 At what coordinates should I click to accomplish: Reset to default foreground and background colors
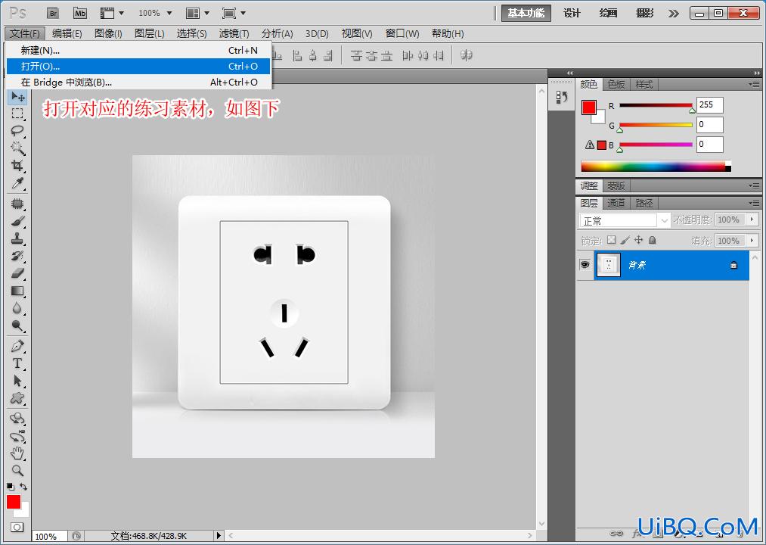pyautogui.click(x=11, y=487)
